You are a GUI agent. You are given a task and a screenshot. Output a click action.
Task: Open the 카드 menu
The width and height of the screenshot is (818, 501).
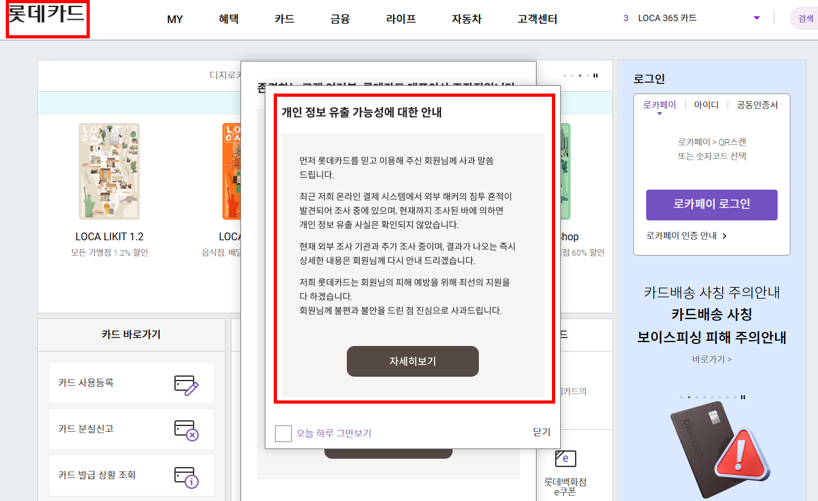point(284,19)
